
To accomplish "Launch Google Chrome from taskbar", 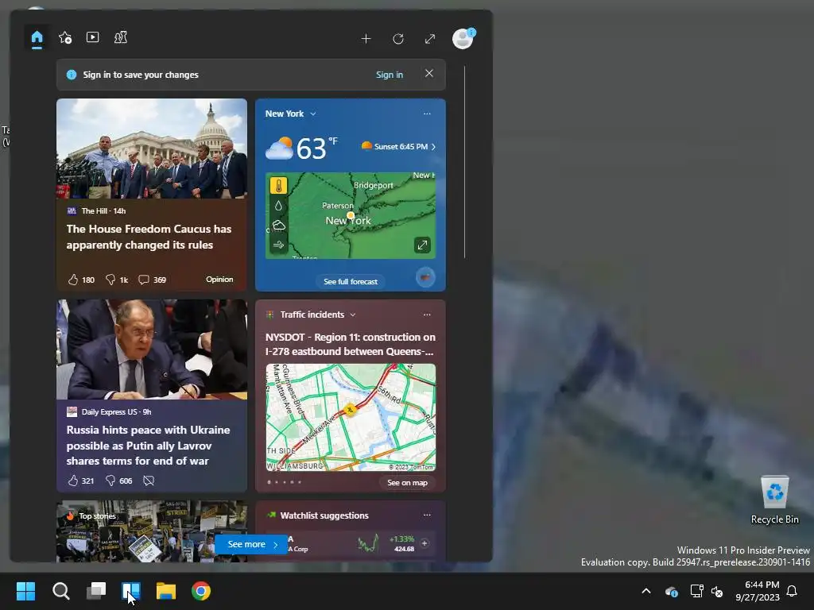I will pyautogui.click(x=201, y=591).
